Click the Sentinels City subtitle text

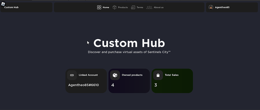pos(129,52)
